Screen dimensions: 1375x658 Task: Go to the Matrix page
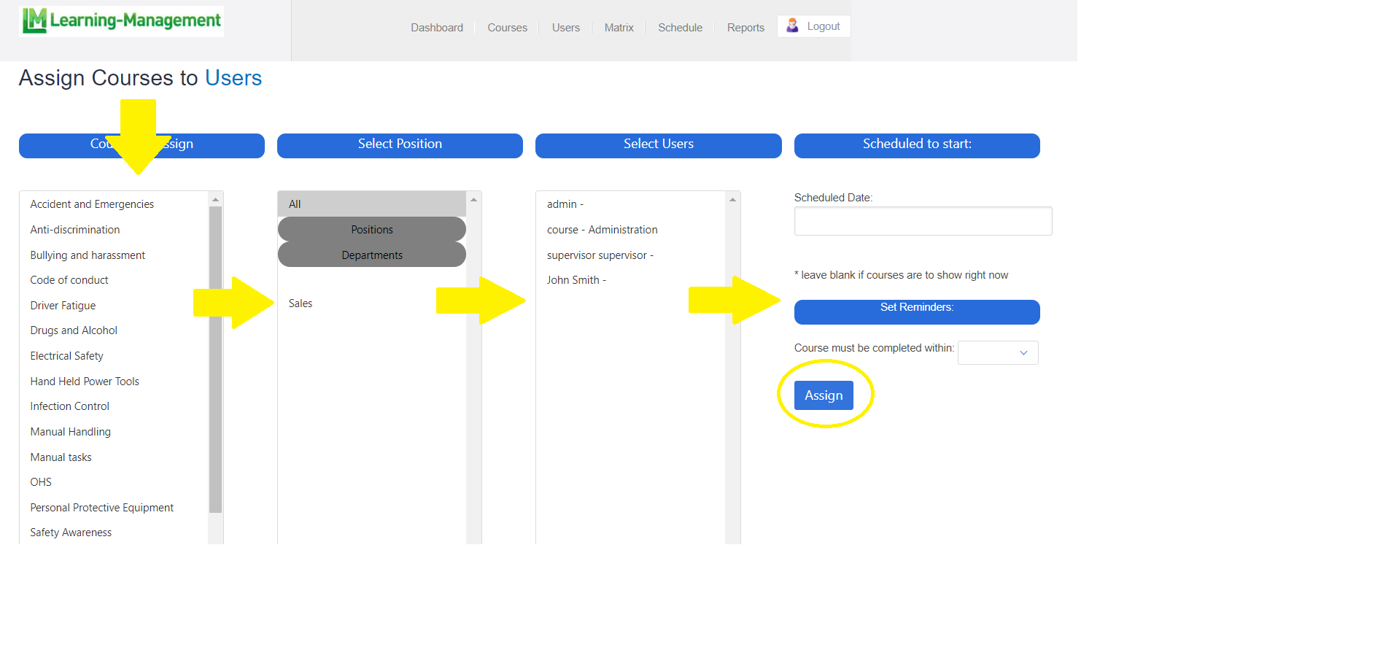pyautogui.click(x=619, y=28)
